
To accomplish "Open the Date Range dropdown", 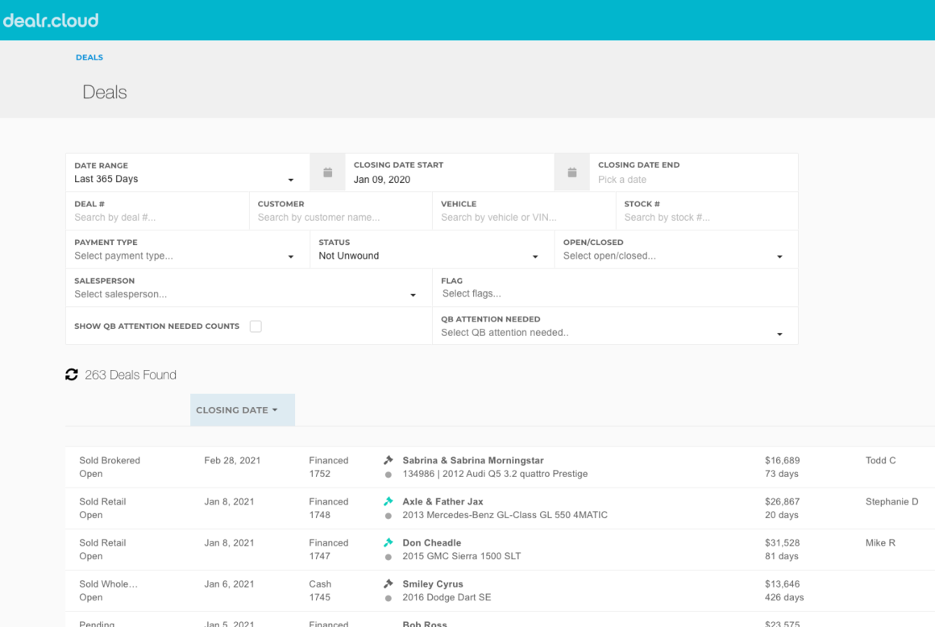I will pyautogui.click(x=187, y=172).
